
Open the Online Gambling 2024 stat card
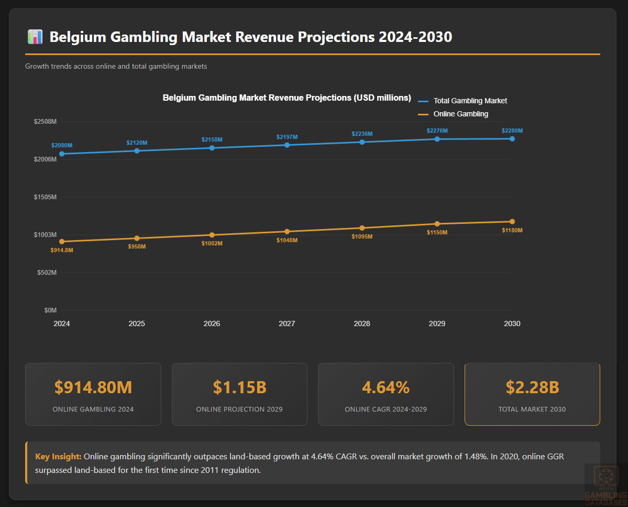(x=93, y=394)
